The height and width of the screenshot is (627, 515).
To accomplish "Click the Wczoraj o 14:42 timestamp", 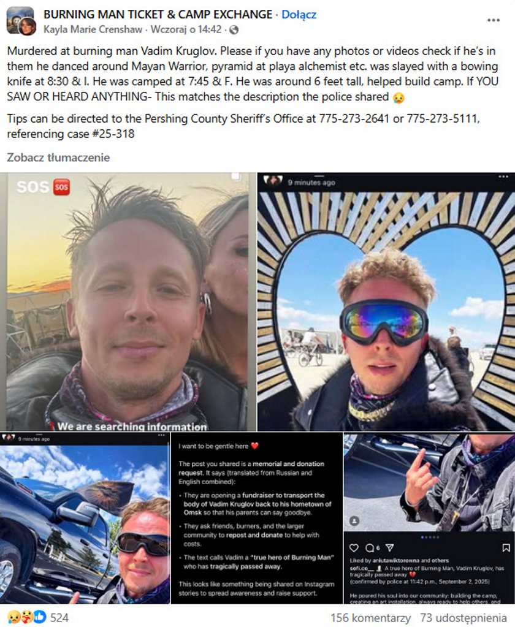I will point(186,29).
